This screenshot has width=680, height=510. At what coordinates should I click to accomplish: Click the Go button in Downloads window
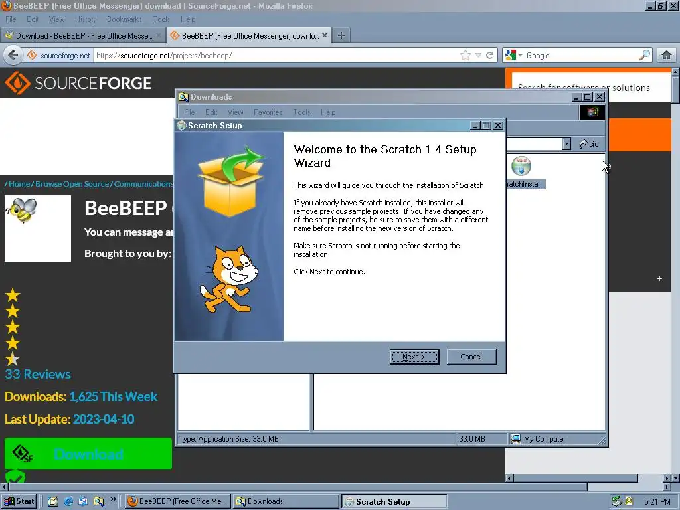click(x=589, y=144)
